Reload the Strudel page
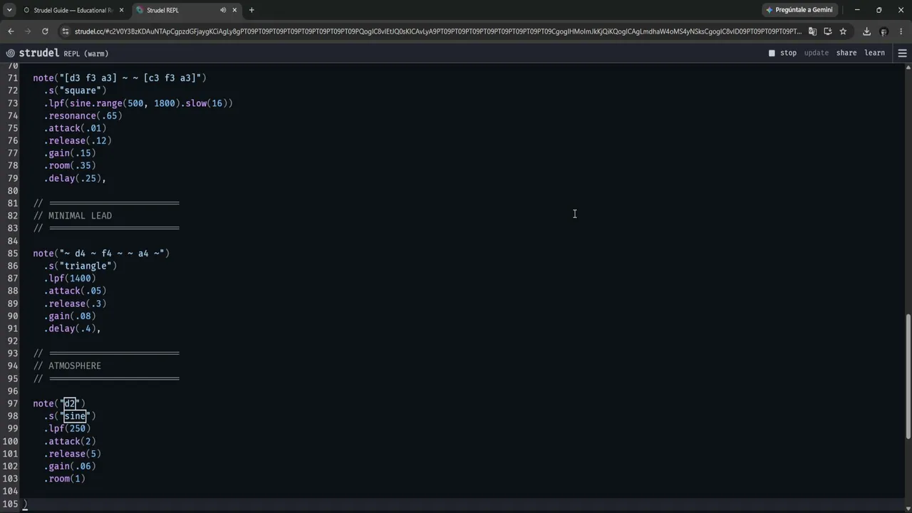 point(45,31)
